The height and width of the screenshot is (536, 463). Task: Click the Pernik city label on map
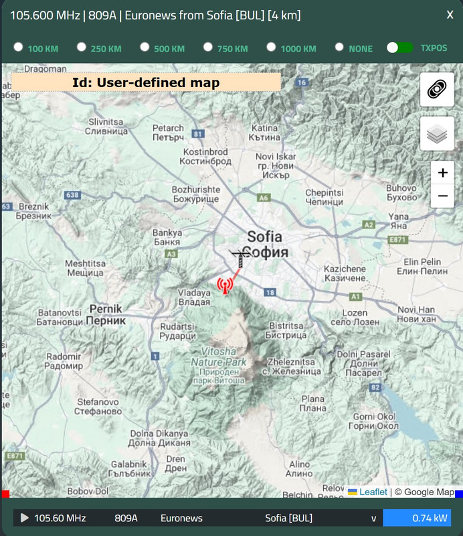[x=106, y=314]
